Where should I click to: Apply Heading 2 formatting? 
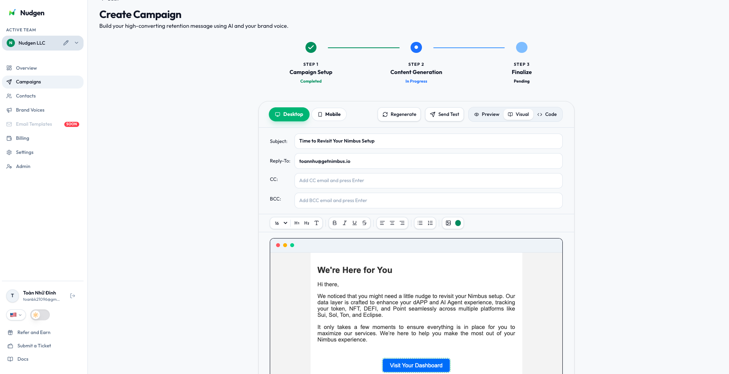pyautogui.click(x=307, y=223)
